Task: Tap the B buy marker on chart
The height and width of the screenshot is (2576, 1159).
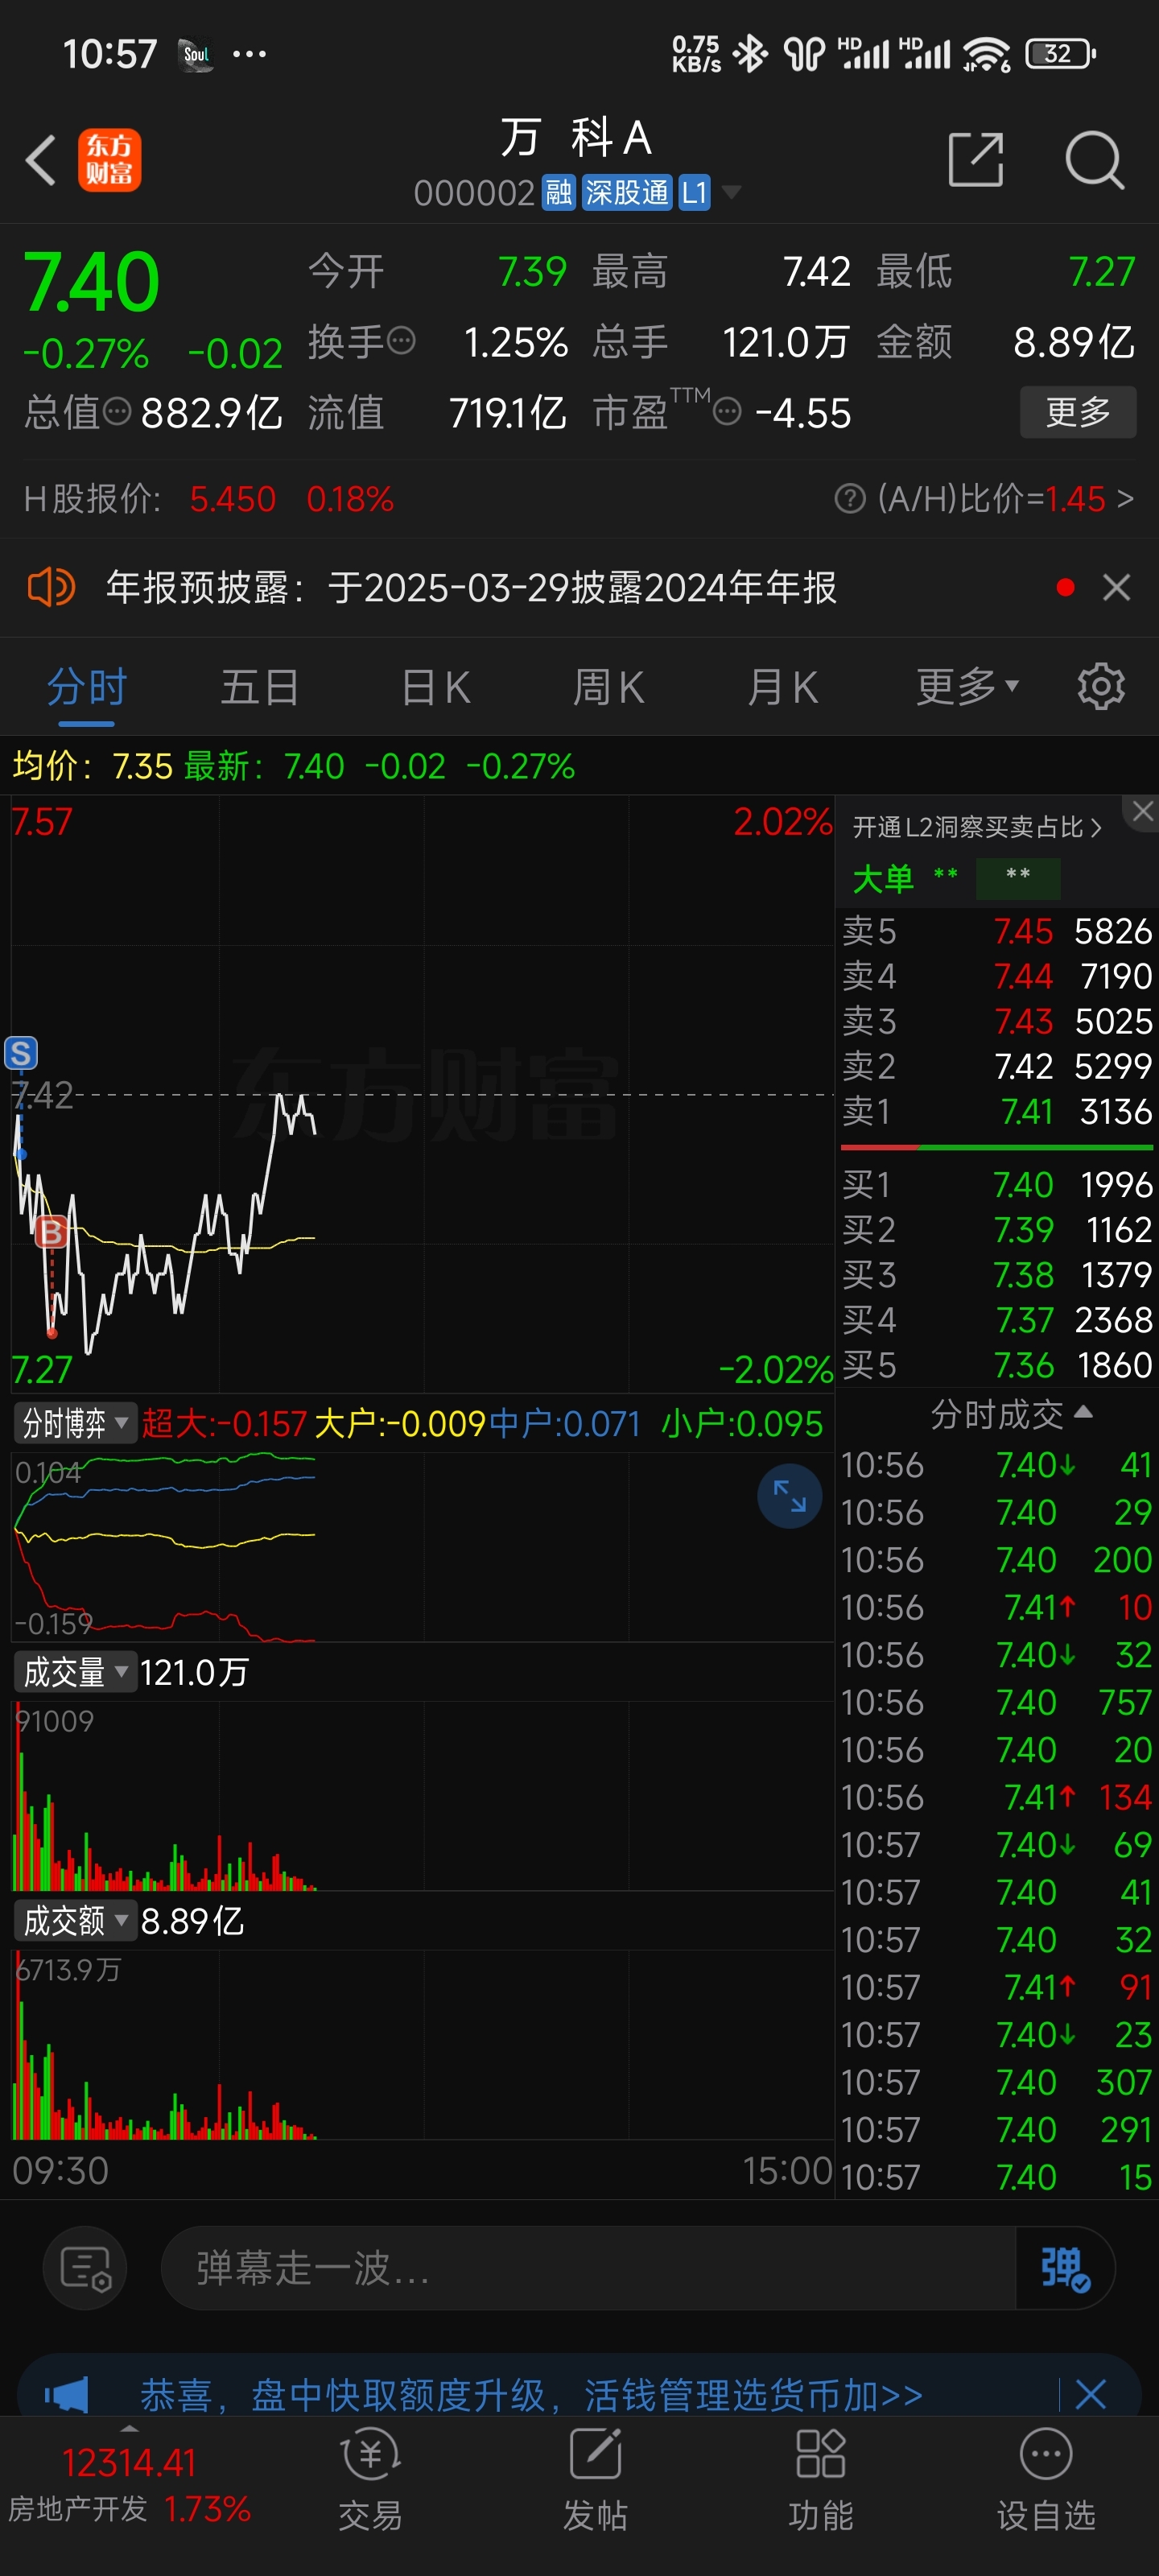Action: tap(51, 1233)
